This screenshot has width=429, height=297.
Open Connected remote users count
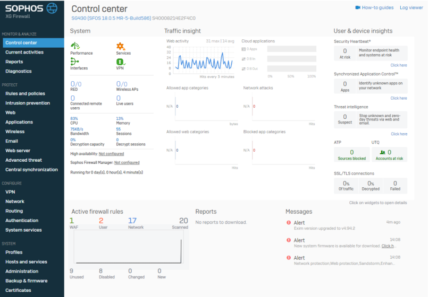72,98
